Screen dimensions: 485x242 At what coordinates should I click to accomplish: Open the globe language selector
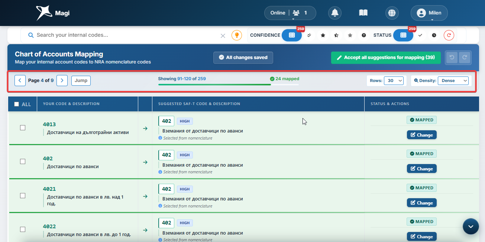coord(392,13)
